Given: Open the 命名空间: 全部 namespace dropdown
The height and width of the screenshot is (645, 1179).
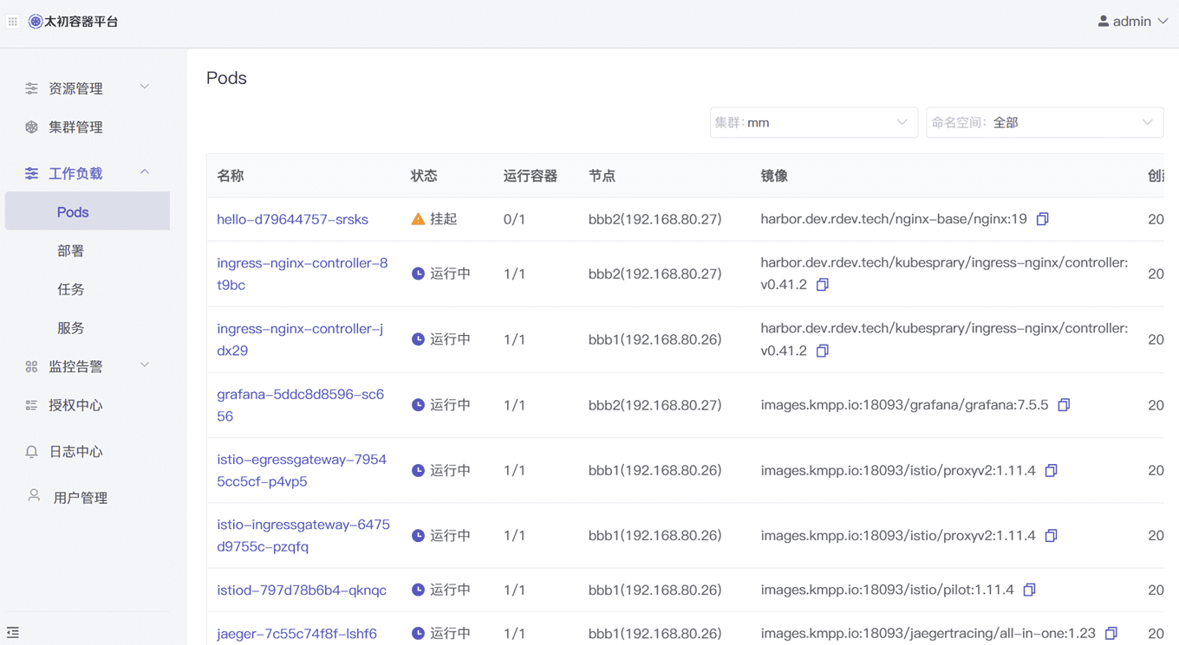Looking at the screenshot, I should pyautogui.click(x=1045, y=123).
